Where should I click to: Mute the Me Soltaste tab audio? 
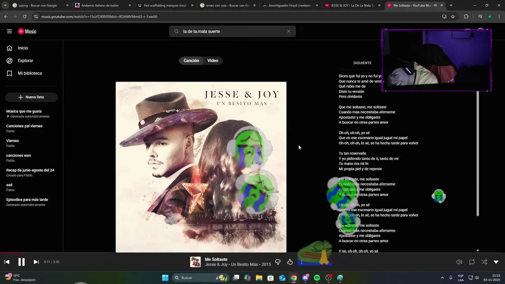435,6
